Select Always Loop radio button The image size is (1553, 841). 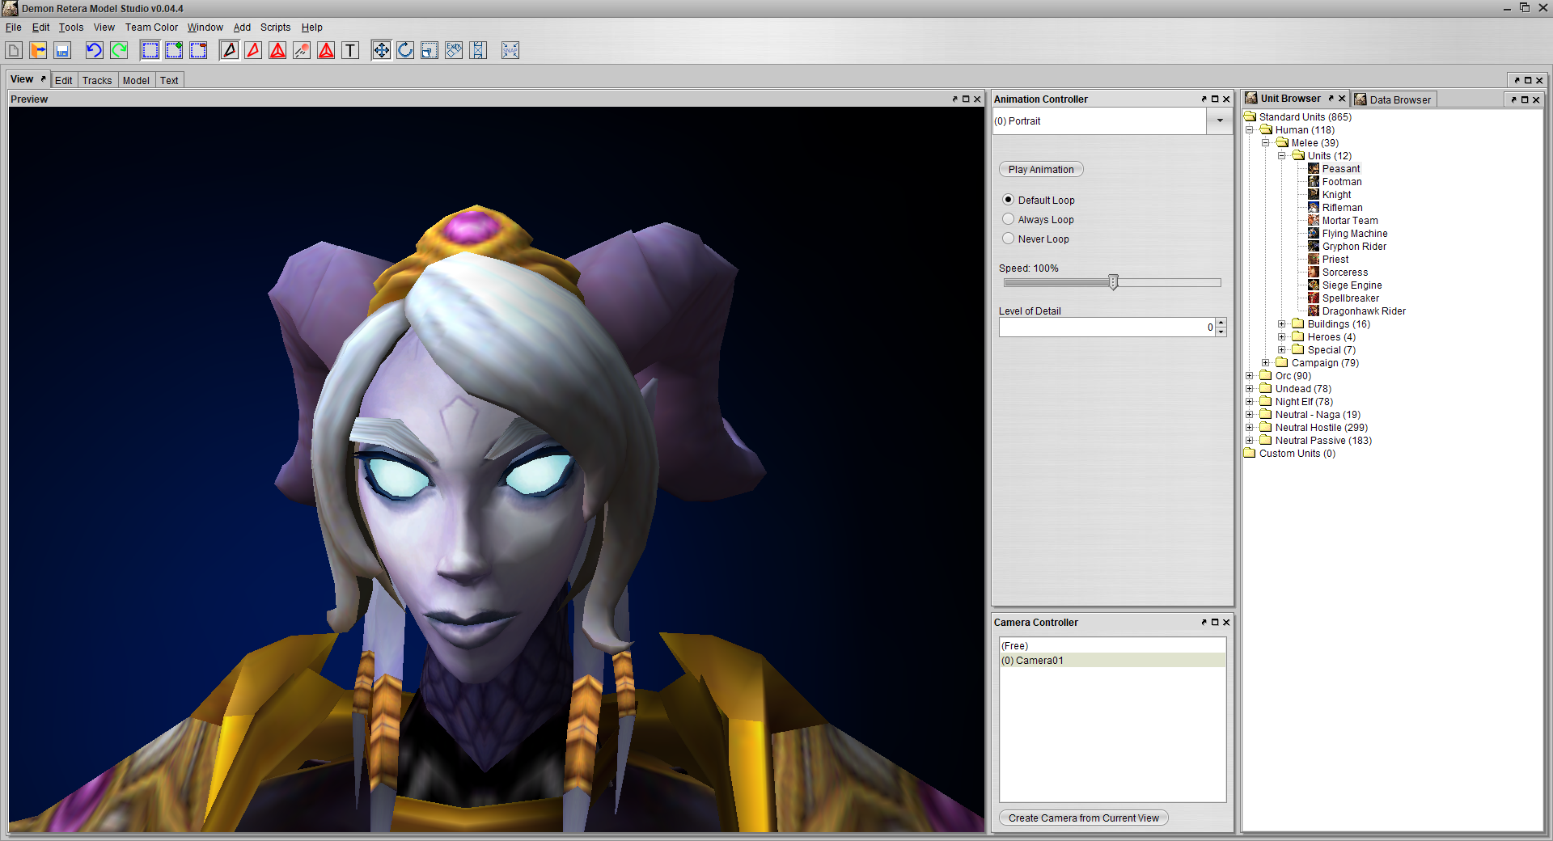(1008, 219)
